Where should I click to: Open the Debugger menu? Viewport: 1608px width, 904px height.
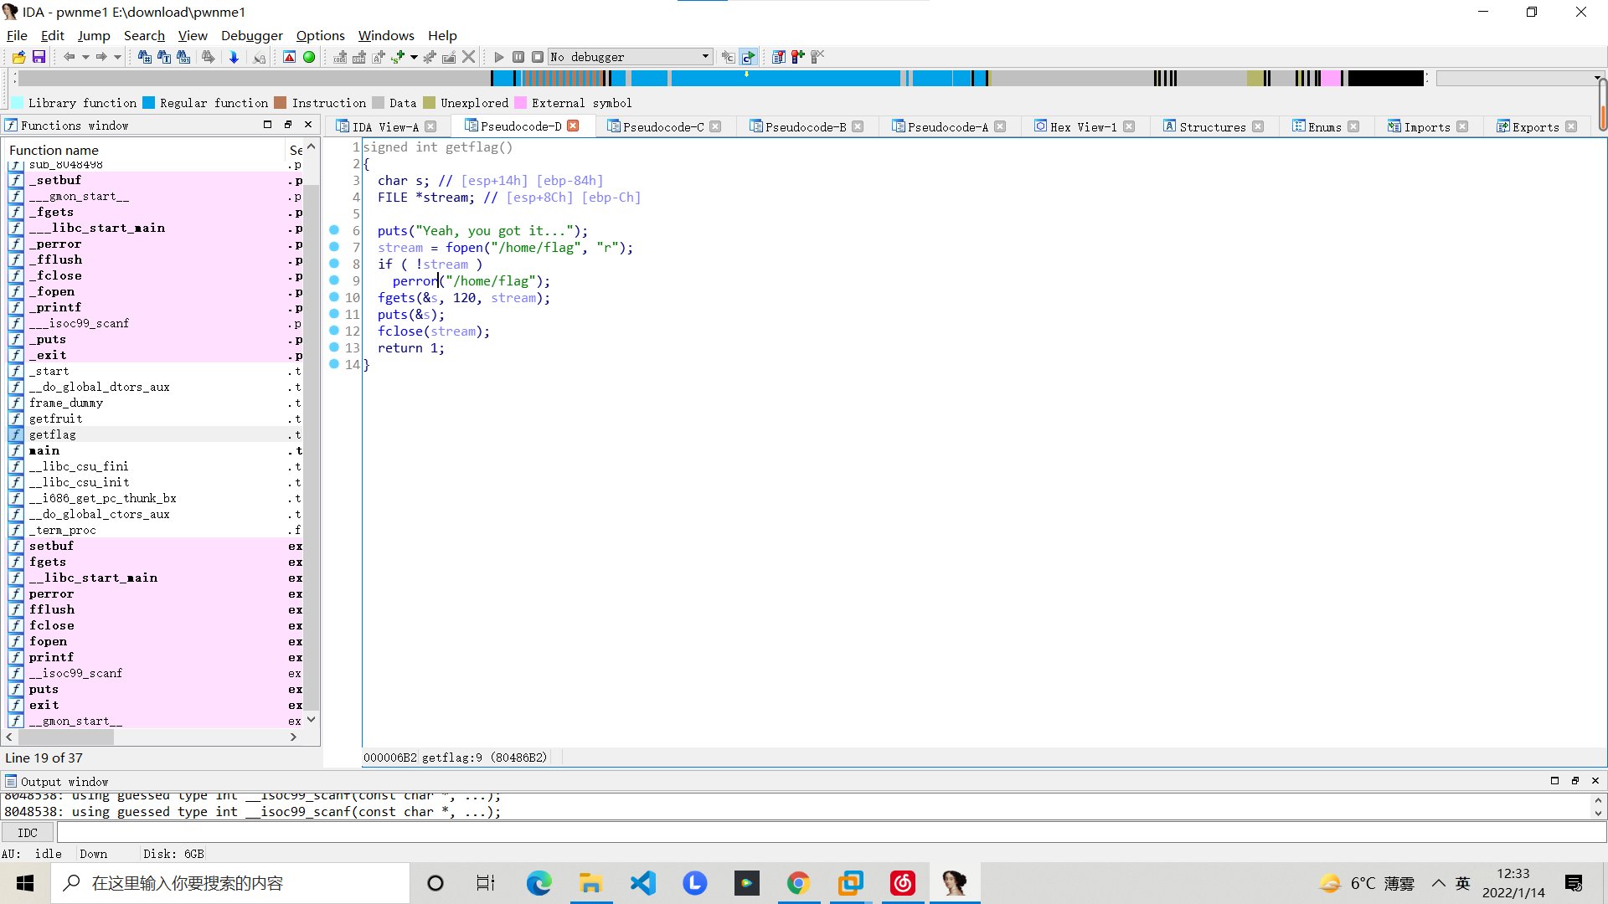(252, 35)
